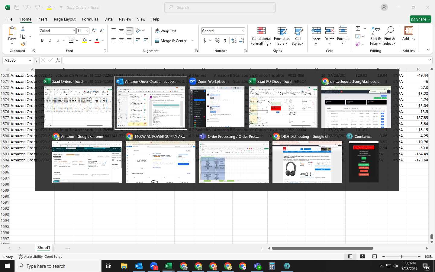
Task: Select Normal view icon in status bar
Action: pos(350,257)
